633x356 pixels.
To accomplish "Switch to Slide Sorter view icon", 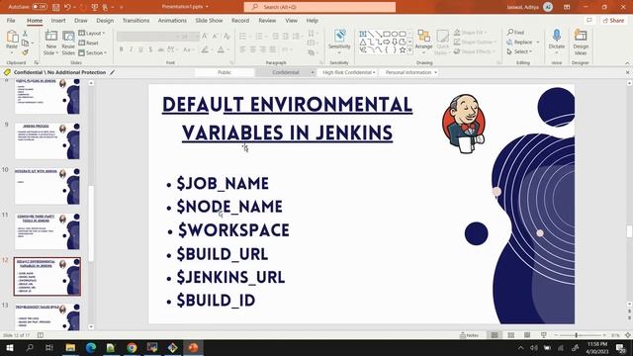I will pyautogui.click(x=510, y=335).
